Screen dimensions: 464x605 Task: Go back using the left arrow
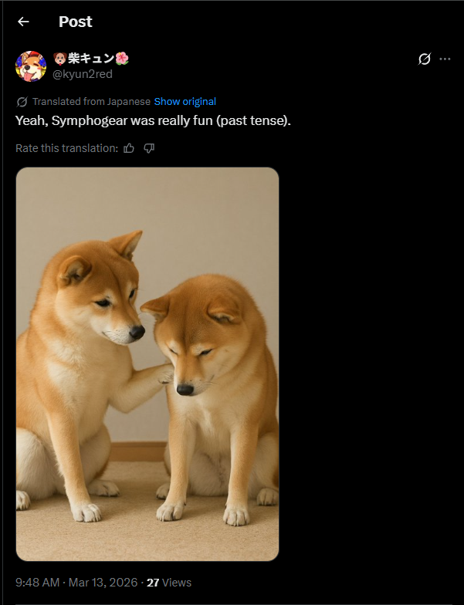[23, 22]
